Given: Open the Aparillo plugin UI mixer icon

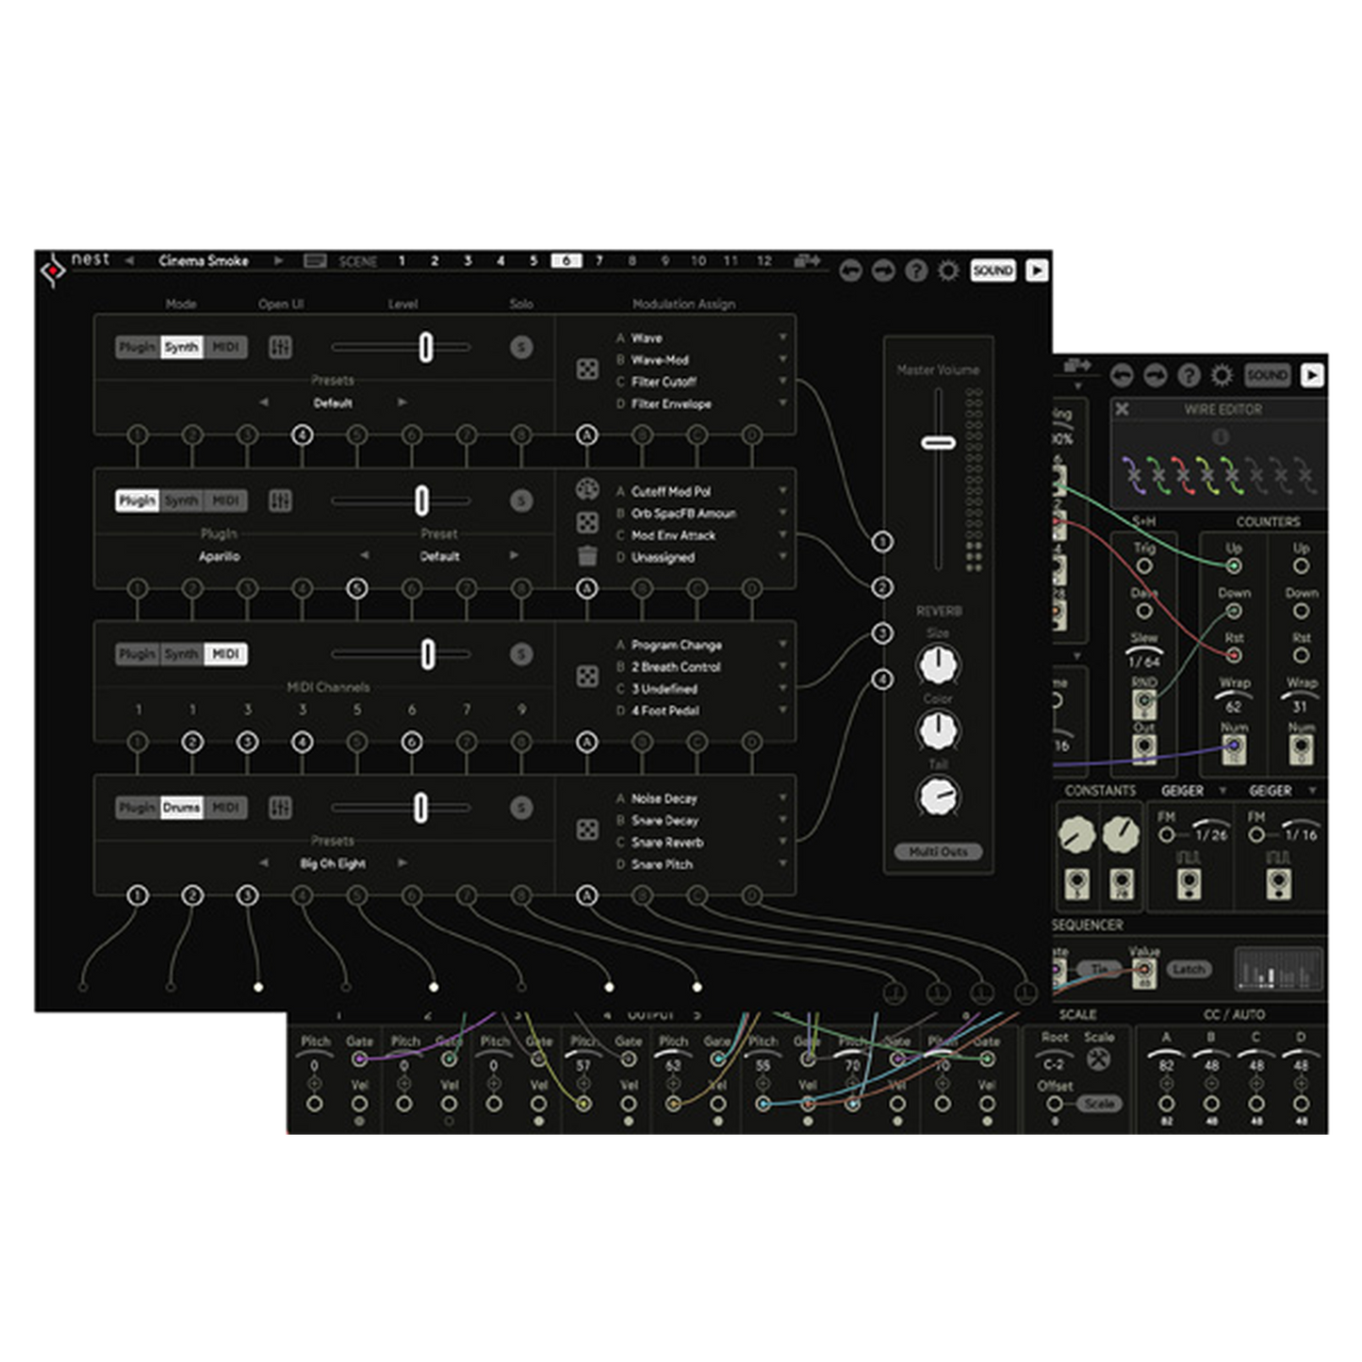Looking at the screenshot, I should click(280, 500).
